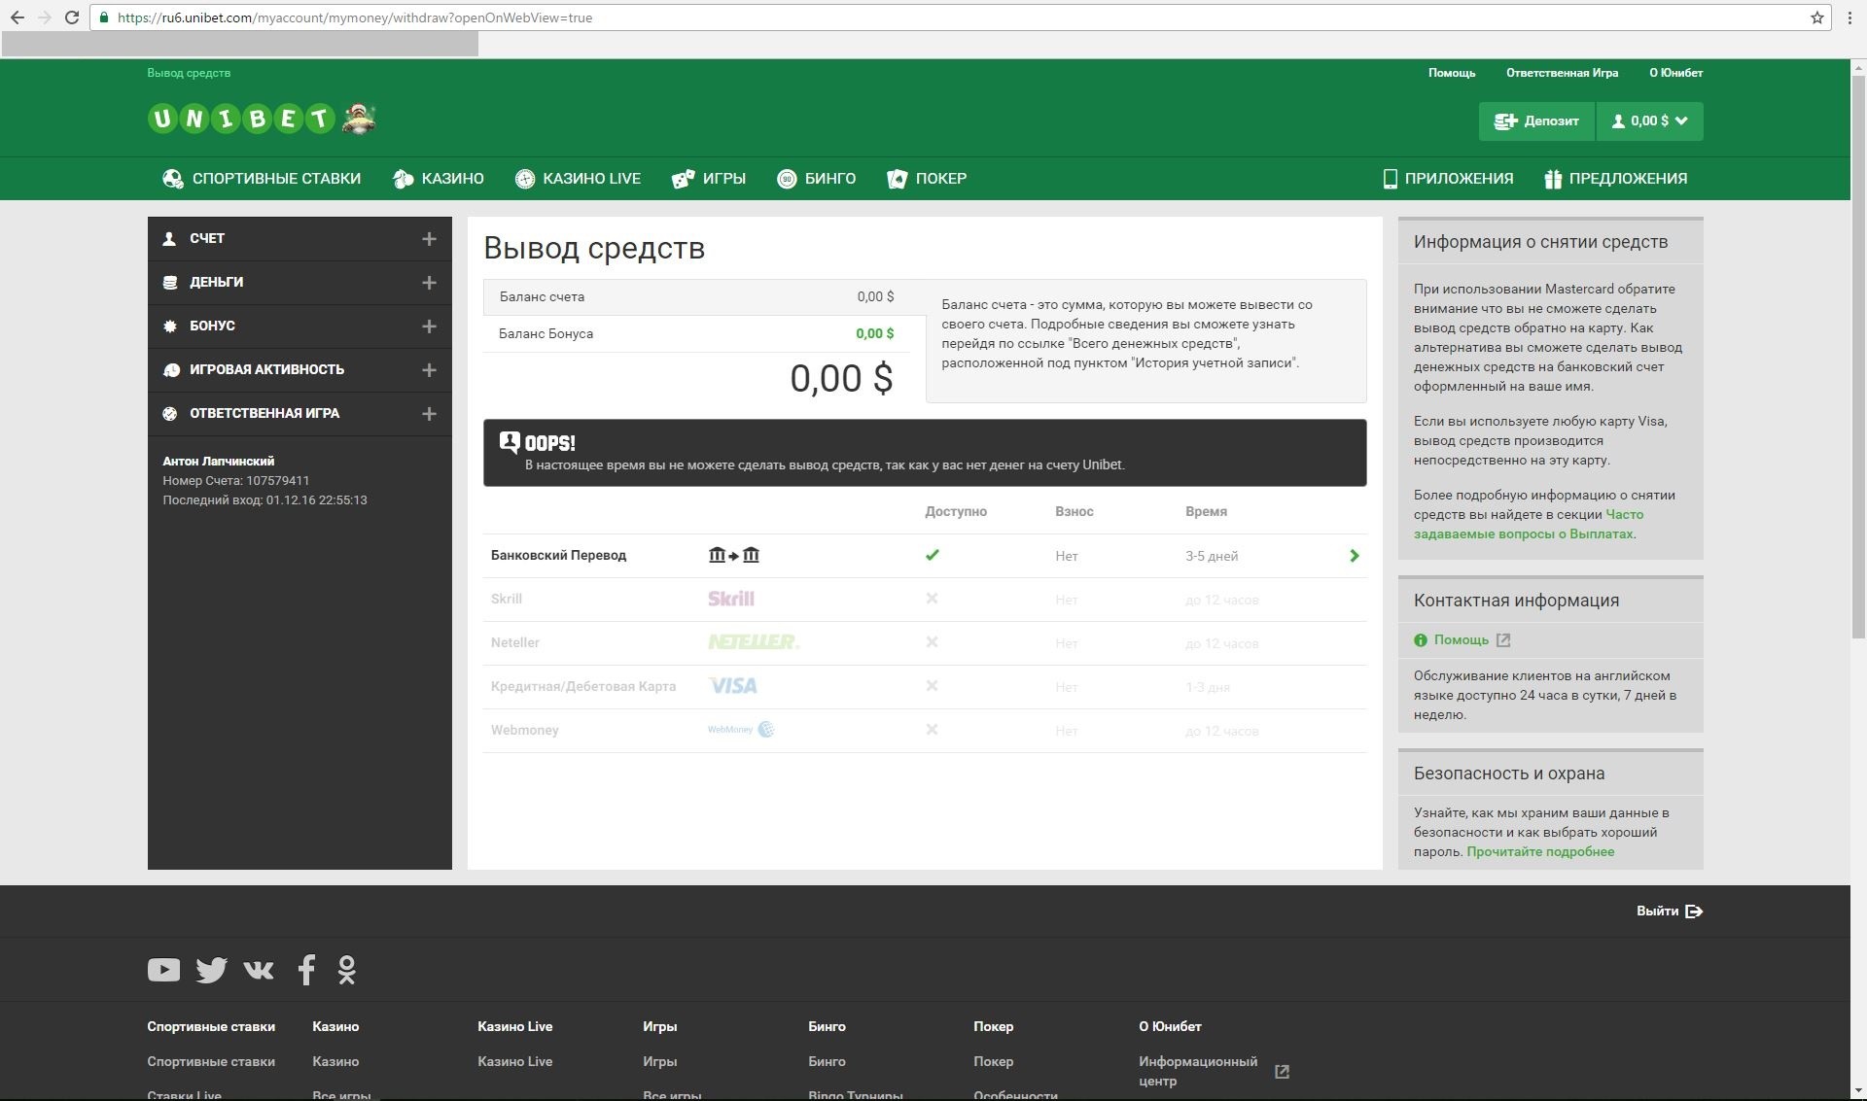Screen dimensions: 1867x1101
Task: Click the YouTube icon in footer
Action: (163, 970)
